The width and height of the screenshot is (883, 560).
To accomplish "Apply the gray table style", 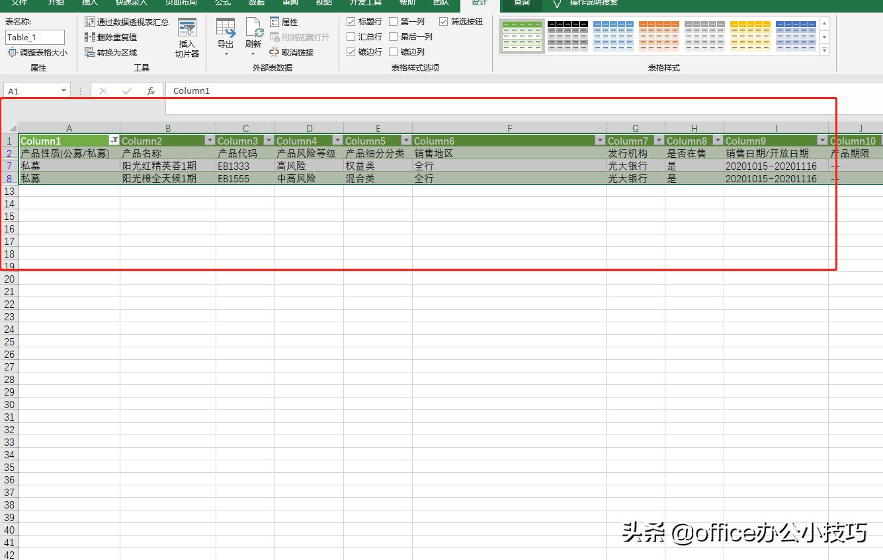I will [x=704, y=36].
